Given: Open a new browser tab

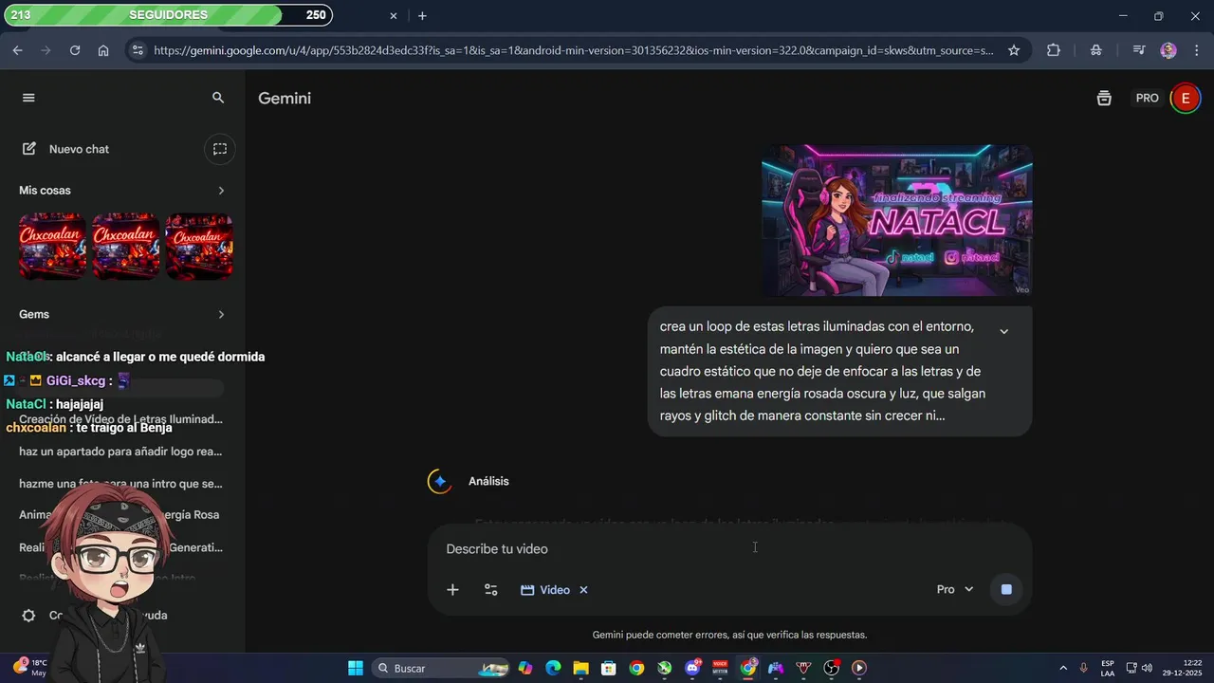Looking at the screenshot, I should pos(422,16).
